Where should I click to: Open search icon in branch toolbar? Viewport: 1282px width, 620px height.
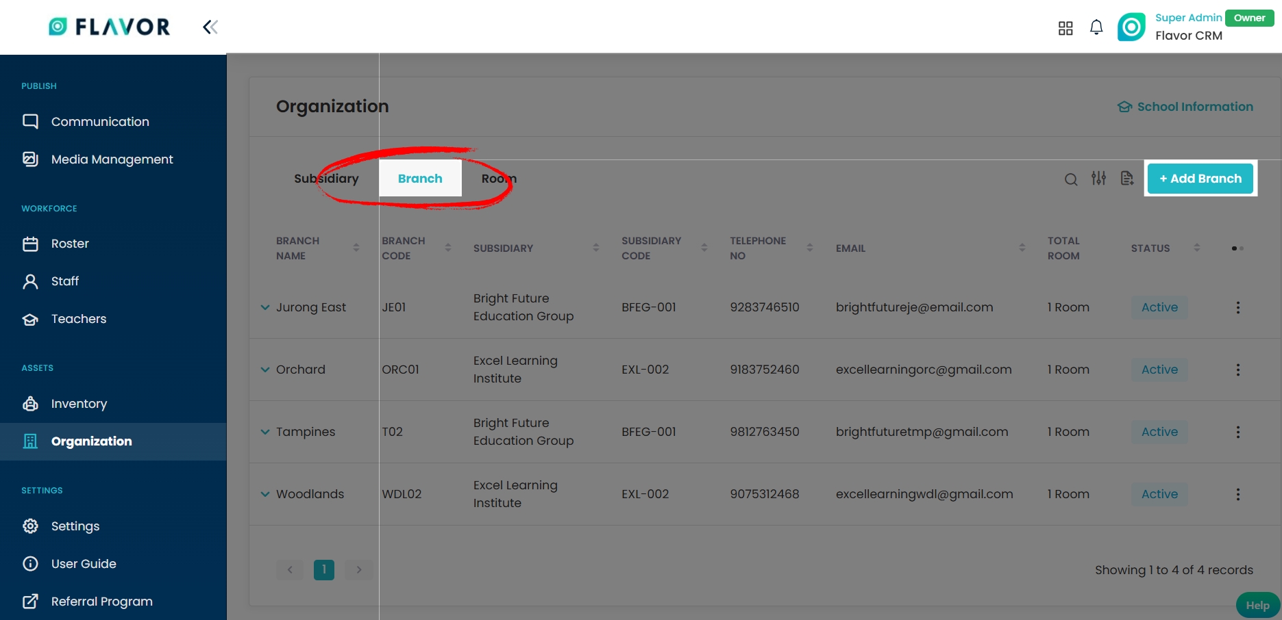point(1071,179)
